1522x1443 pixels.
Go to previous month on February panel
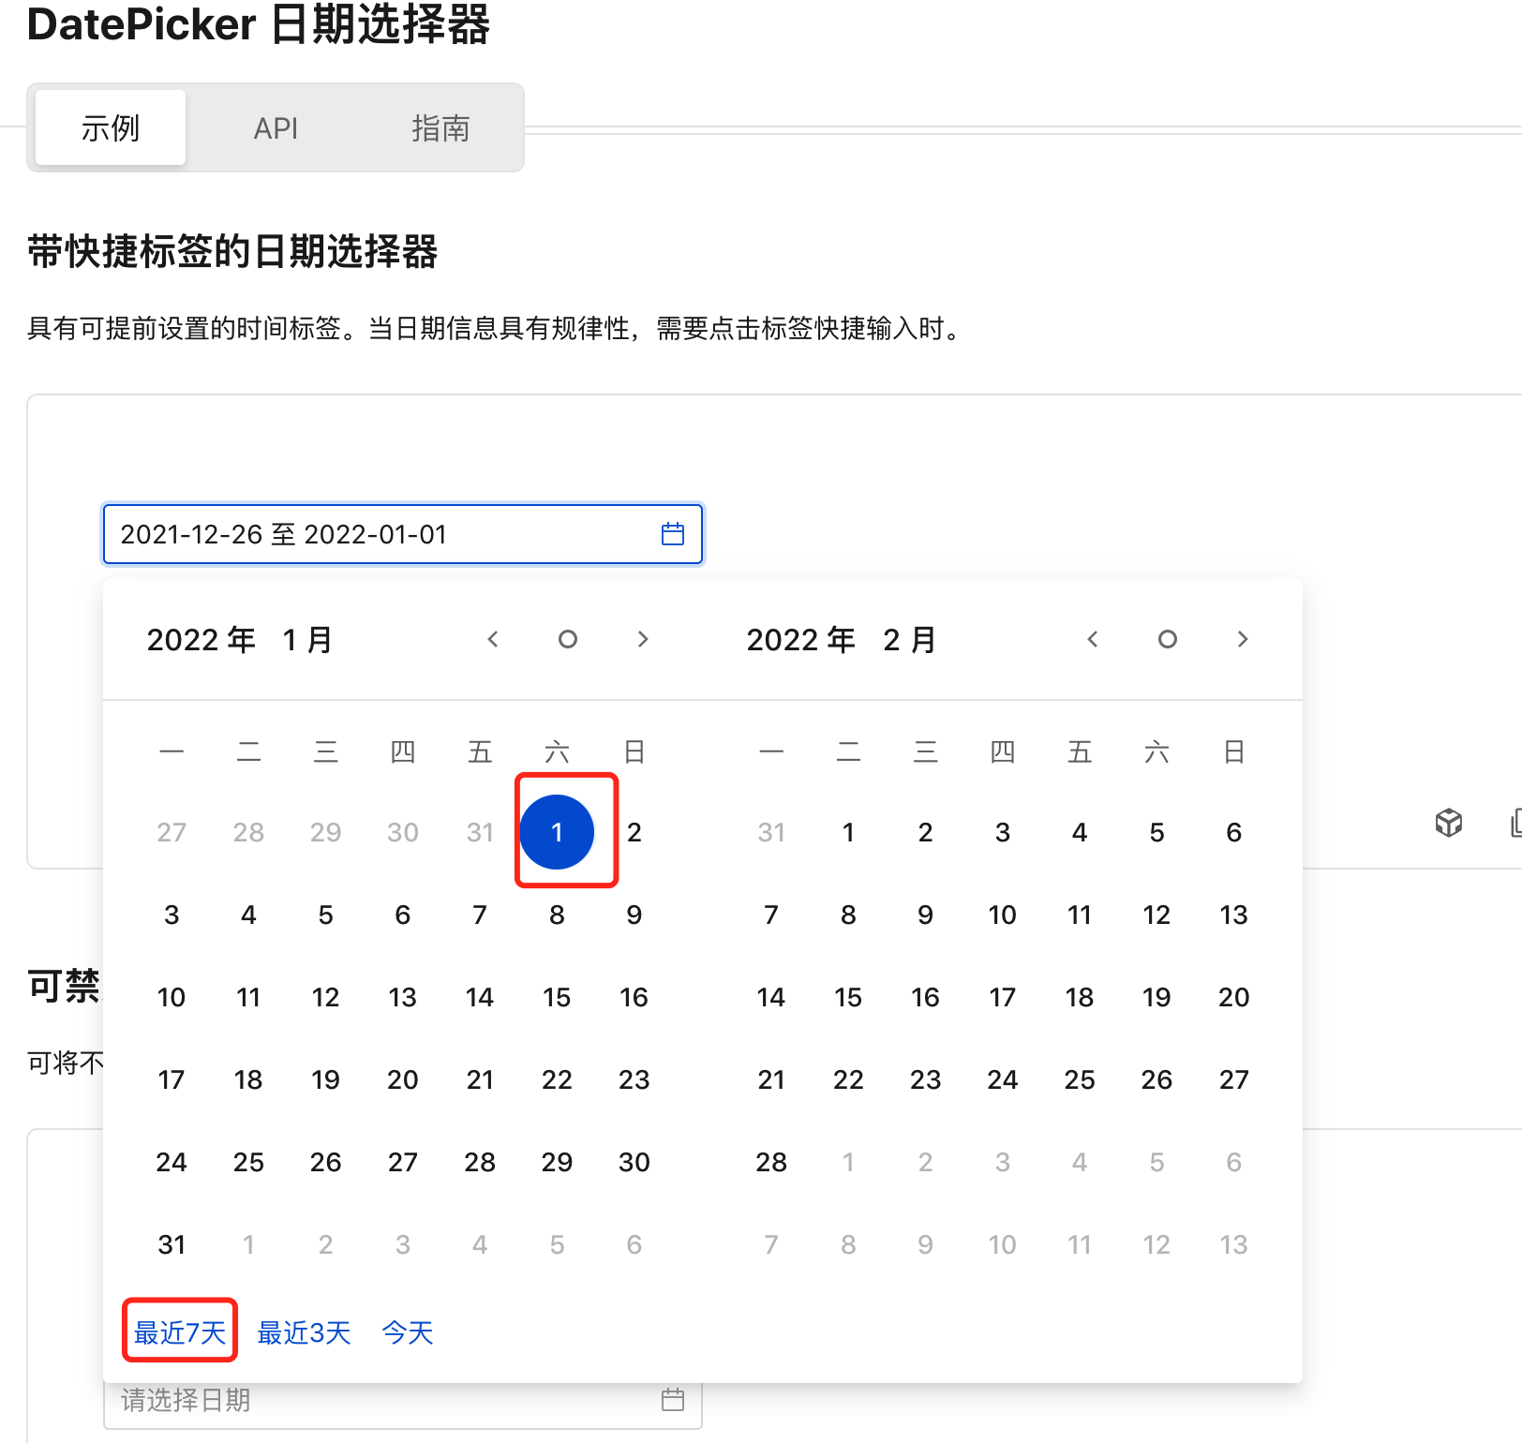click(1093, 639)
